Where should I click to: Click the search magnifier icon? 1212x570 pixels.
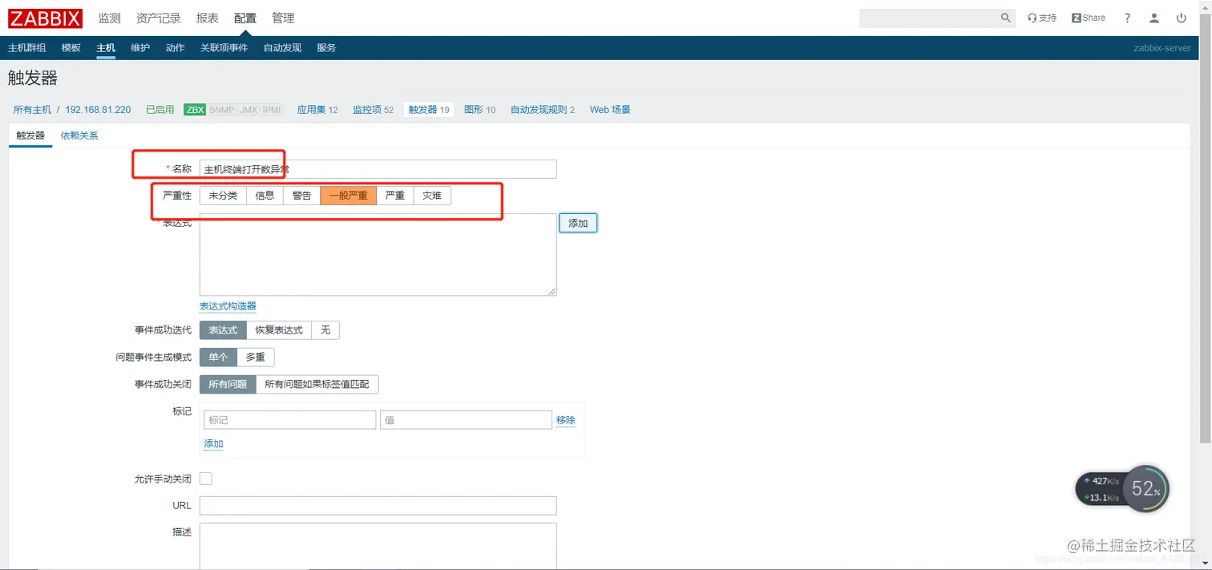click(1006, 18)
